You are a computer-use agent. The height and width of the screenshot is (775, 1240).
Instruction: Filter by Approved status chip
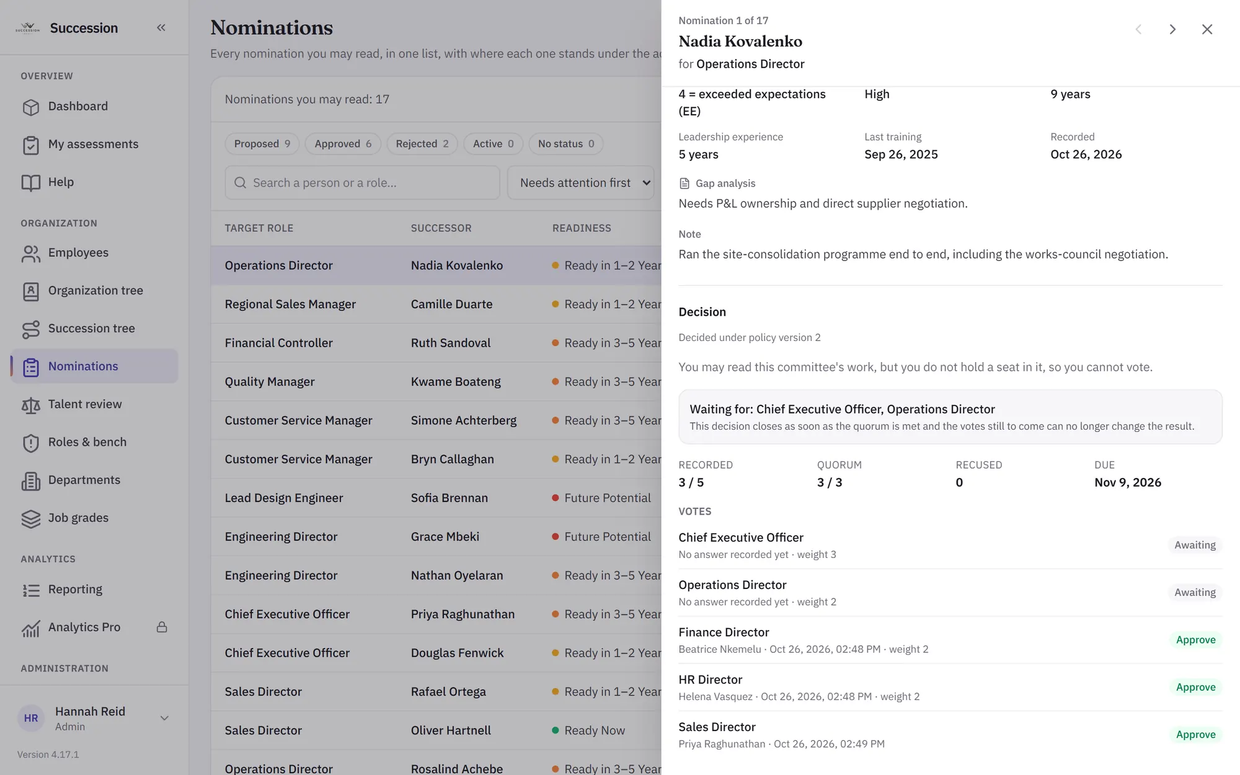click(x=343, y=144)
